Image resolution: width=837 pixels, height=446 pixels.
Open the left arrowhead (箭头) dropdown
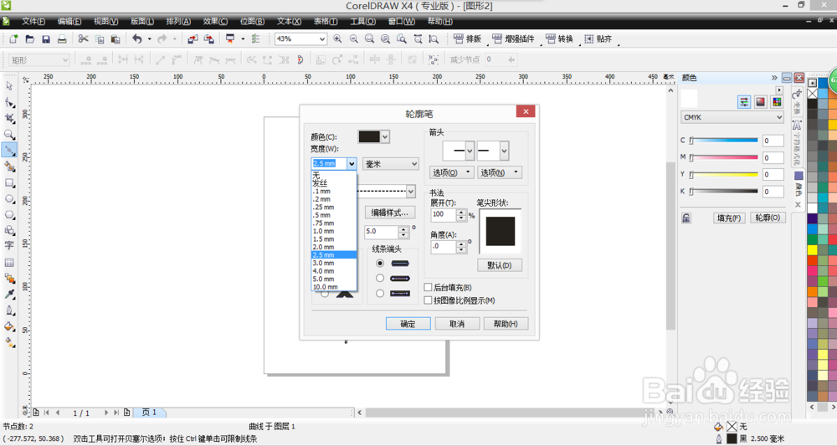(x=470, y=151)
